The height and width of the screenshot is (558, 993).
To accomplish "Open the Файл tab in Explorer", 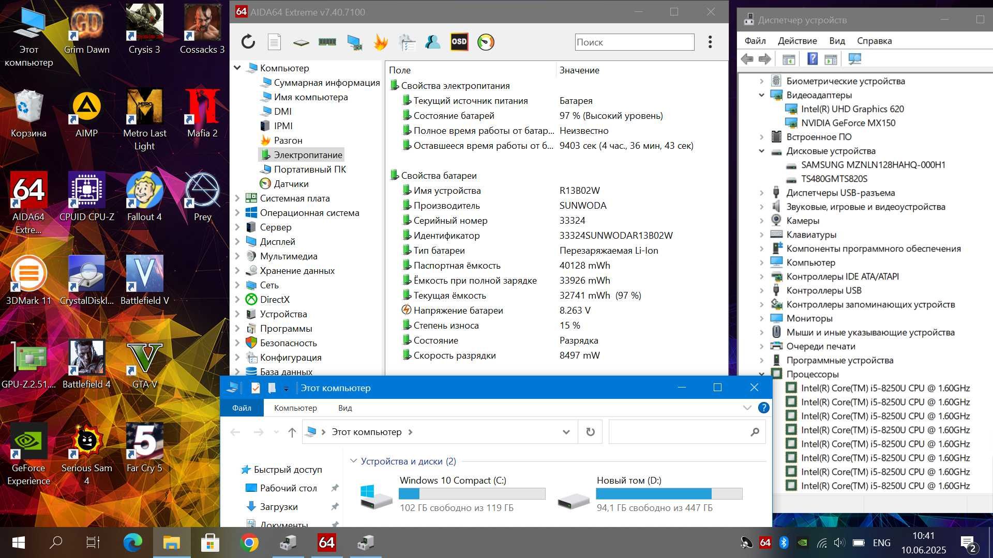I will [x=242, y=408].
